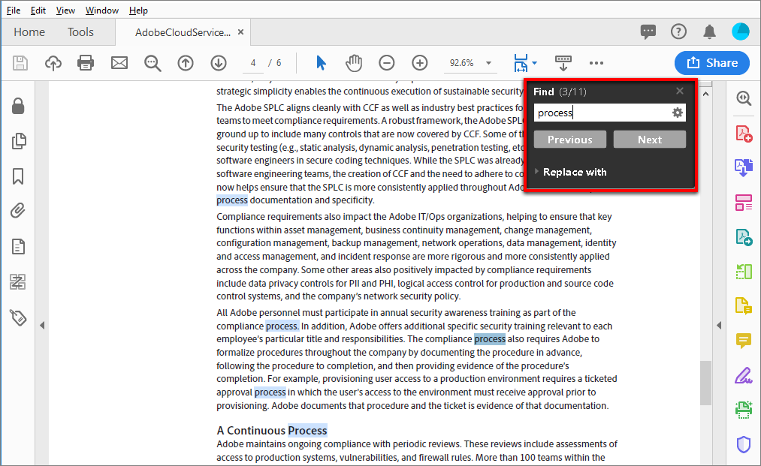Click the Share button
761x466 pixels.
[712, 62]
